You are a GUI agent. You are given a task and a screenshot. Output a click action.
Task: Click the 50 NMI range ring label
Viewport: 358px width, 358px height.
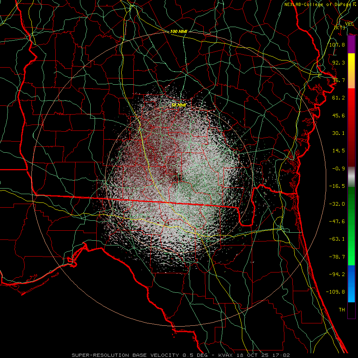[179, 105]
